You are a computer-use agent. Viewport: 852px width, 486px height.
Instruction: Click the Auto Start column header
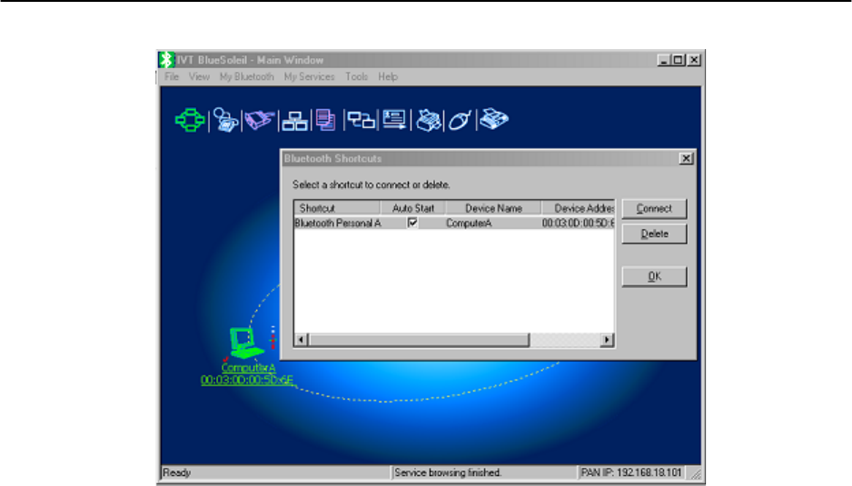point(413,208)
